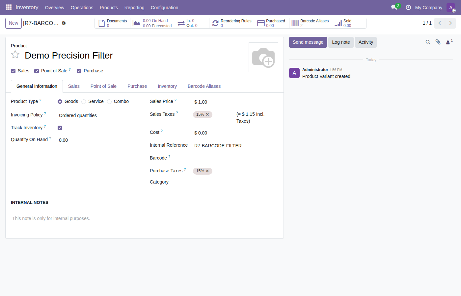Click the Log note button

(341, 42)
